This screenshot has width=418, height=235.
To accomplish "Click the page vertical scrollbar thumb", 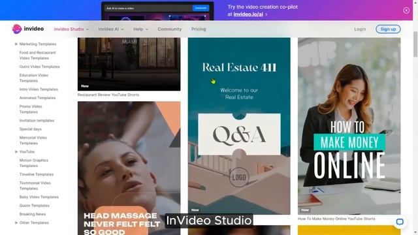I will [x=415, y=44].
